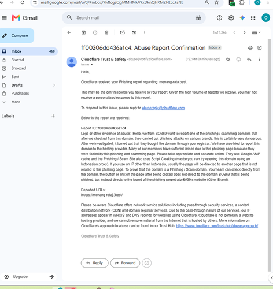This screenshot has height=289, width=273.
Task: Open the Google account avatar in Gmail
Action: pos(265,18)
